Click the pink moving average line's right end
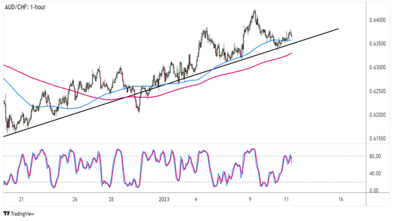 (x=292, y=53)
